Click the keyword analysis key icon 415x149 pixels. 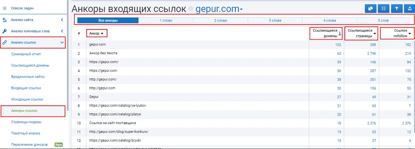[4, 31]
